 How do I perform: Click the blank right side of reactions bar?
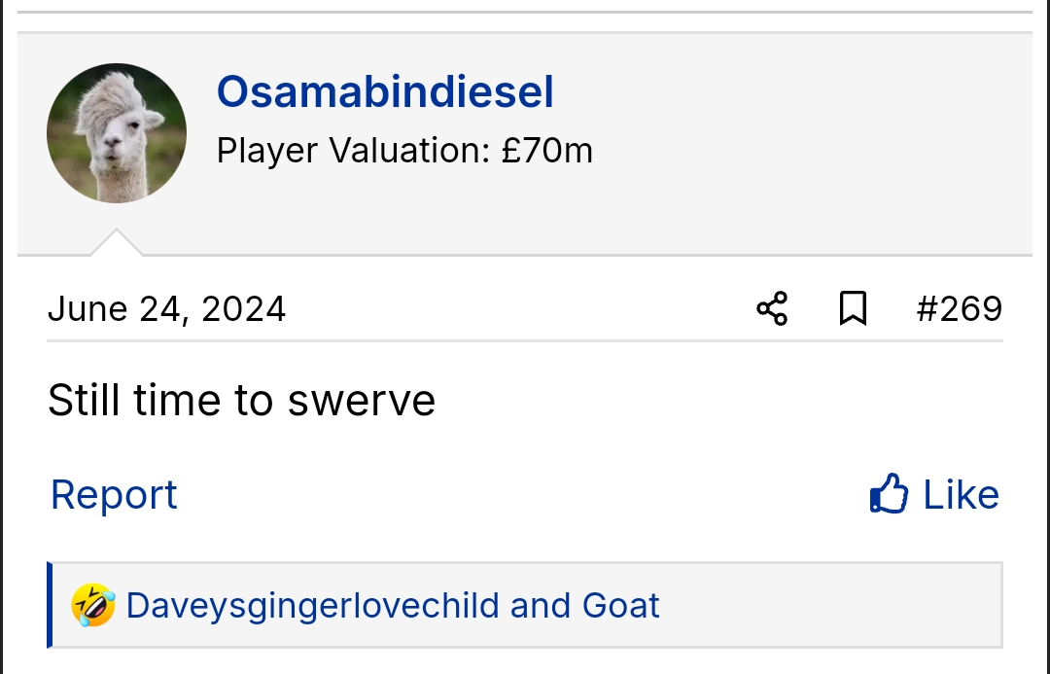[x=836, y=605]
